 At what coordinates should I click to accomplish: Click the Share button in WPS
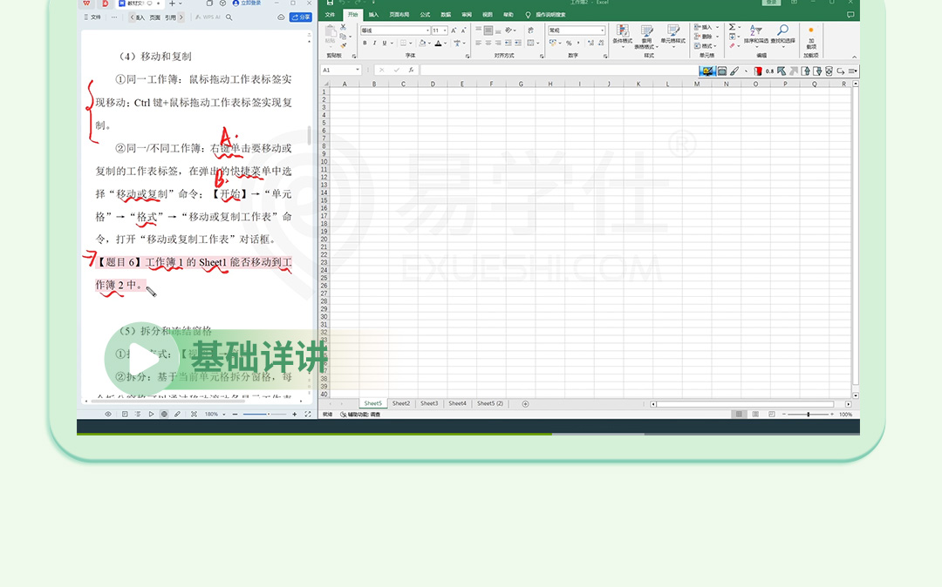click(x=300, y=17)
